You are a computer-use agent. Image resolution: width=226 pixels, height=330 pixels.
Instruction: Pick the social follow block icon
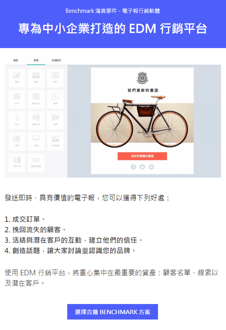click(55, 142)
